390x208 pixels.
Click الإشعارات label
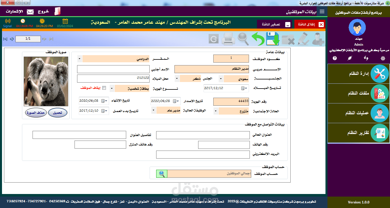[x=15, y=11]
